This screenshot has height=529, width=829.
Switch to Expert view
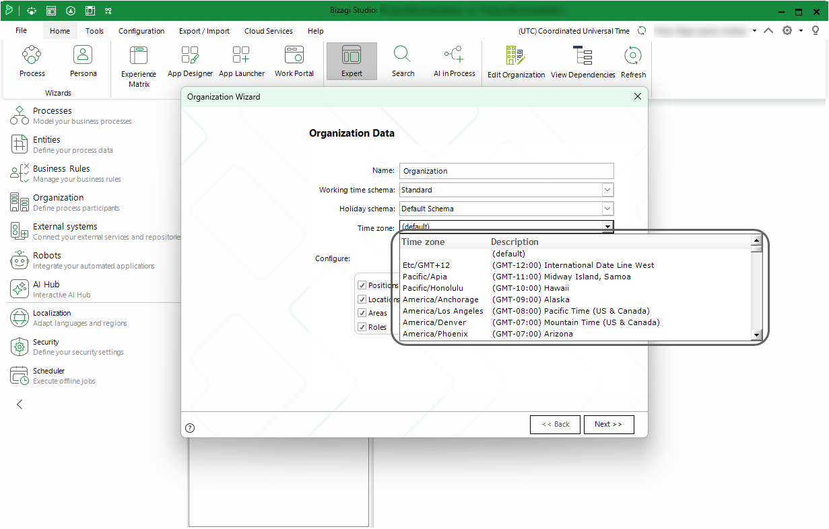352,61
